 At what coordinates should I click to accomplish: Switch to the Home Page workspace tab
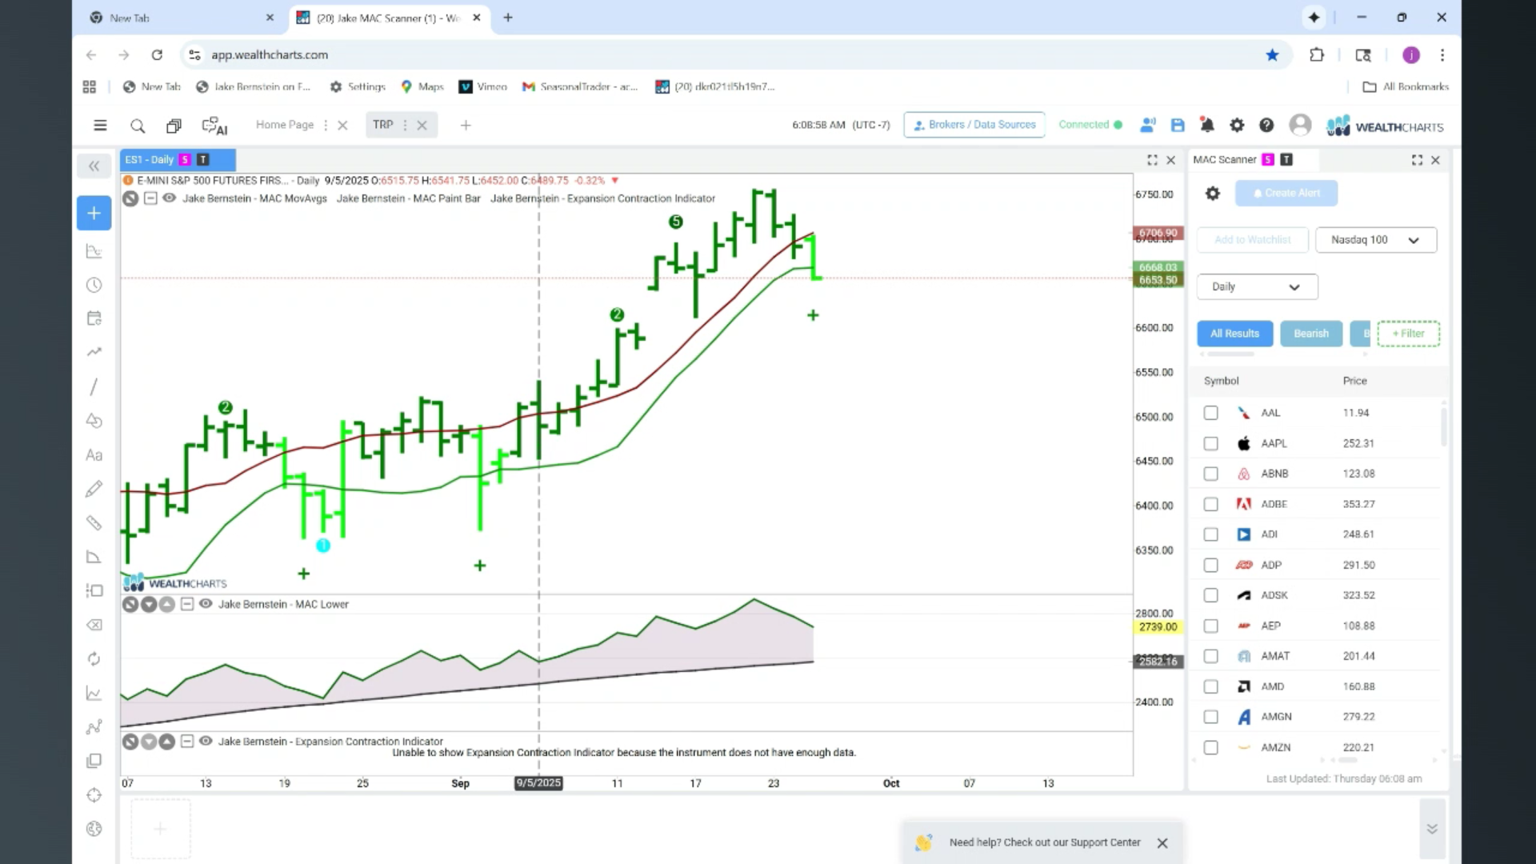(285, 125)
